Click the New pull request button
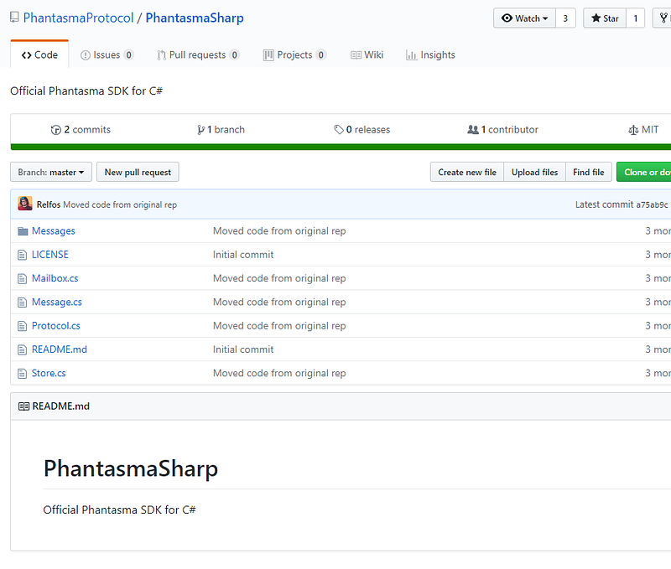671x569 pixels. tap(138, 172)
